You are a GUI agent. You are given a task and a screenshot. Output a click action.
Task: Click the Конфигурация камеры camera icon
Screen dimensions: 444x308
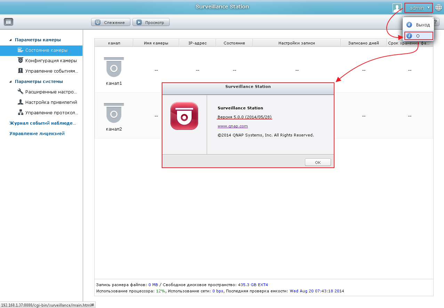pos(20,60)
